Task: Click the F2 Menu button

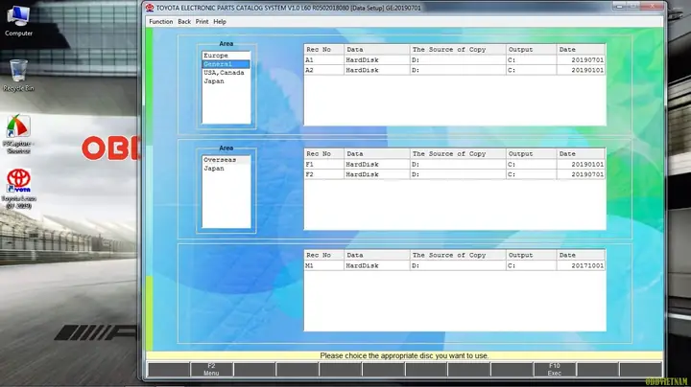Action: (x=211, y=370)
